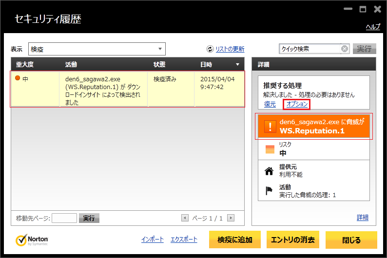Open the 表示 dropdown showing 検疫
Viewport: 387px width, 258px height.
97,49
